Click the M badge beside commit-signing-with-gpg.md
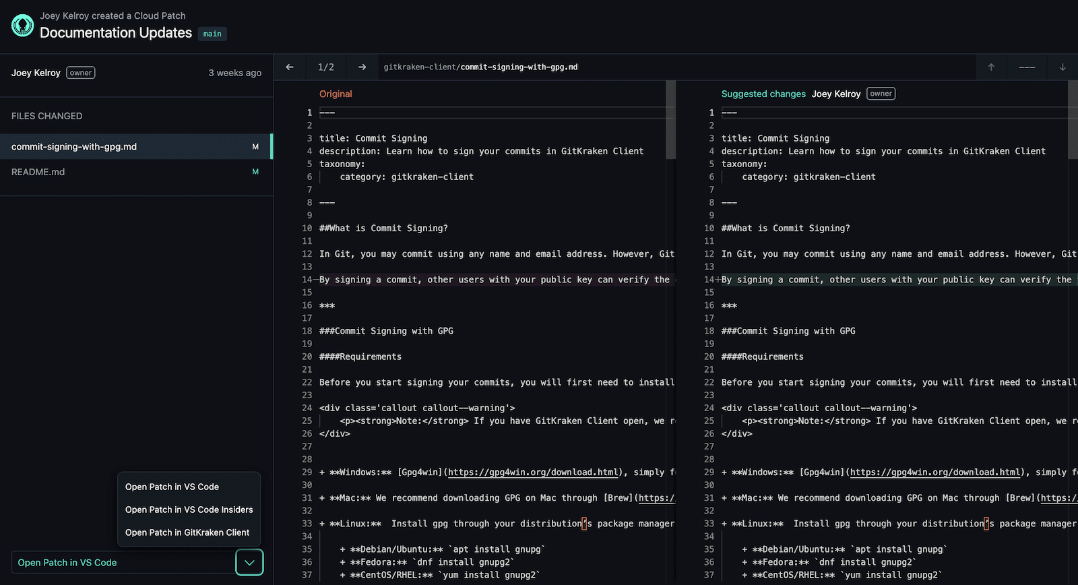This screenshot has height=585, width=1078. [x=255, y=146]
